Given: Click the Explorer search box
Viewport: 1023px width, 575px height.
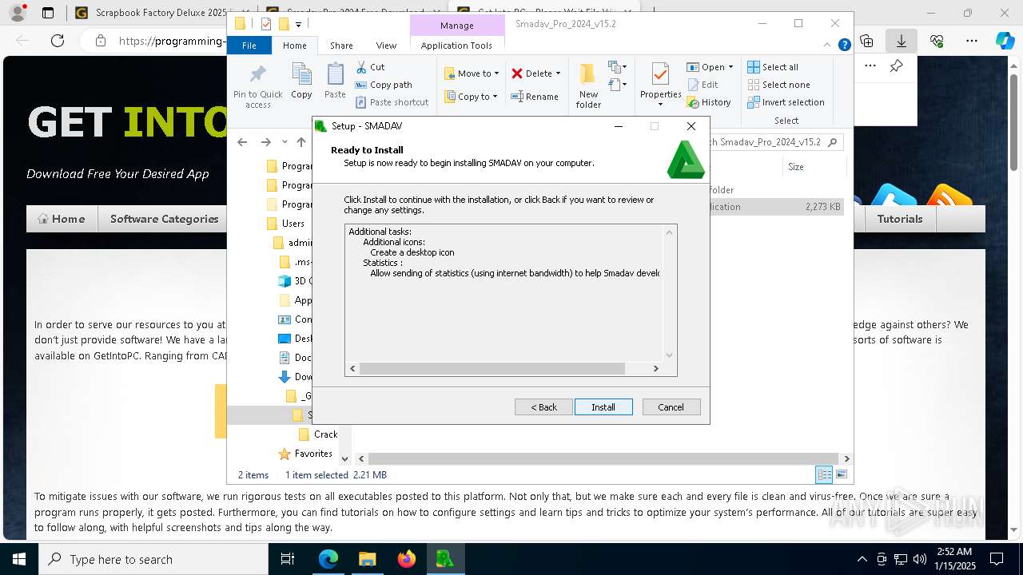Looking at the screenshot, I should (775, 142).
